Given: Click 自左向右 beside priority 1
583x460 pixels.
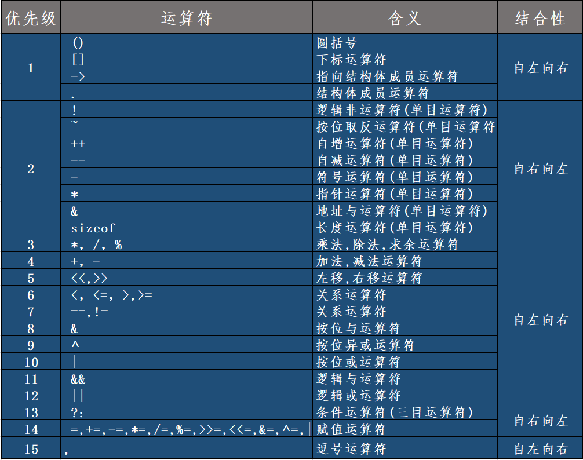Looking at the screenshot, I should click(540, 67).
